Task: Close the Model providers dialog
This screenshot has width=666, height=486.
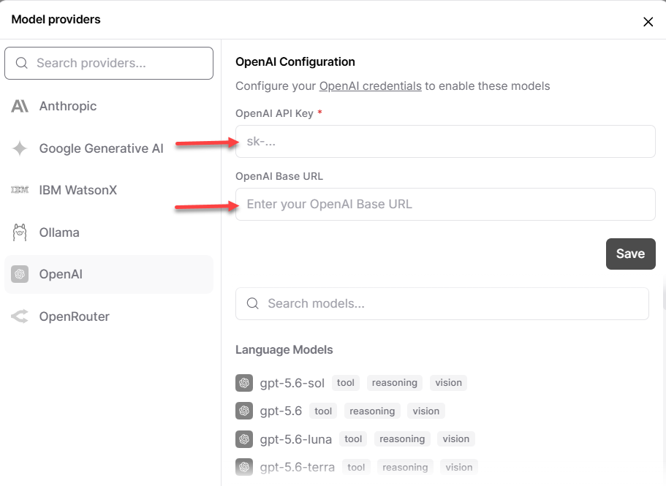Action: coord(648,22)
